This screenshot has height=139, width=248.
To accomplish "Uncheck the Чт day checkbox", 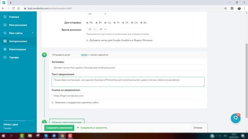I will [x=115, y=23].
